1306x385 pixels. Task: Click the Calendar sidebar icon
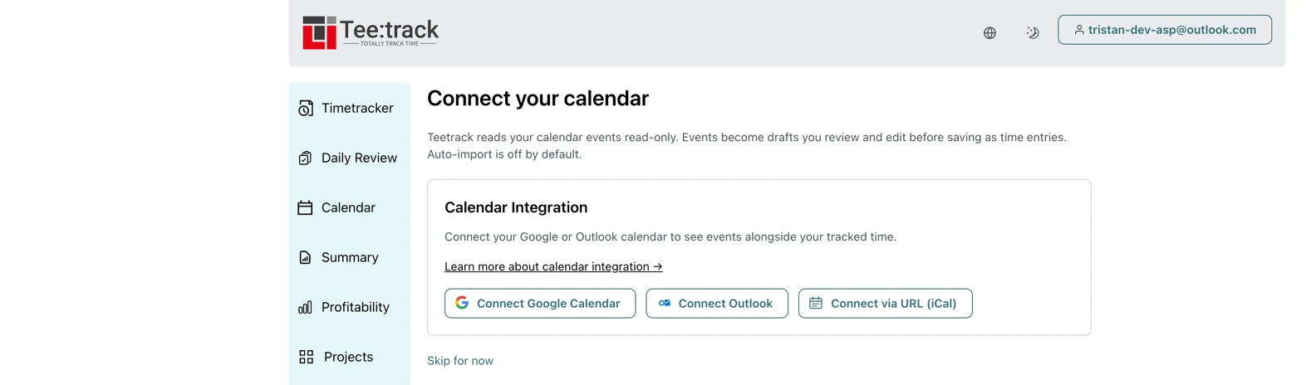click(305, 207)
